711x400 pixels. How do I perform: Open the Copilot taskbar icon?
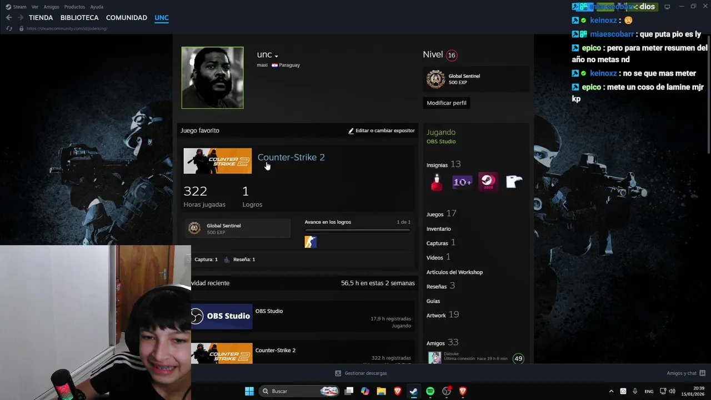[365, 391]
